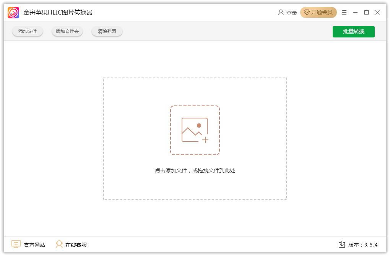Click the diamond icon on membership button
This screenshot has height=256, width=390.
pos(307,13)
